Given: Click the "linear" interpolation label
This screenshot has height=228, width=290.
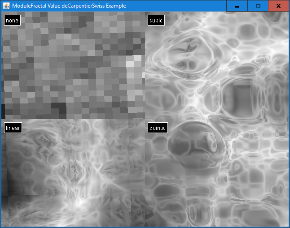Looking at the screenshot, I should pyautogui.click(x=13, y=128).
